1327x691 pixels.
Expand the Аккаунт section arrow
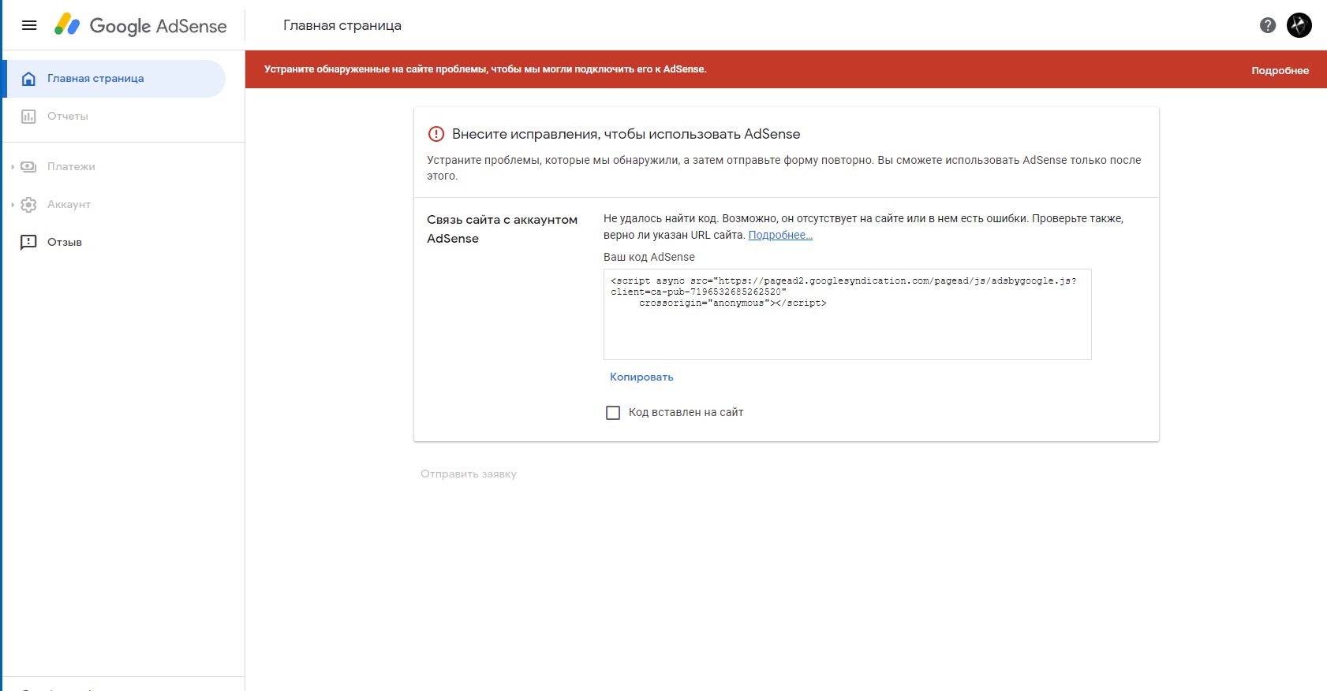[13, 205]
